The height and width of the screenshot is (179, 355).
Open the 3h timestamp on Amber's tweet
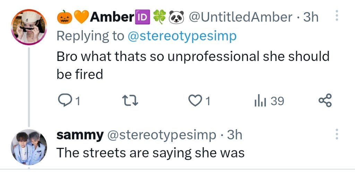pyautogui.click(x=311, y=17)
